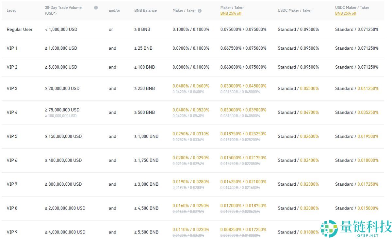Image resolution: width=392 pixels, height=239 pixels.
Task: Click the ≥ 1,000 BNB balance cell
Action: (146, 136)
